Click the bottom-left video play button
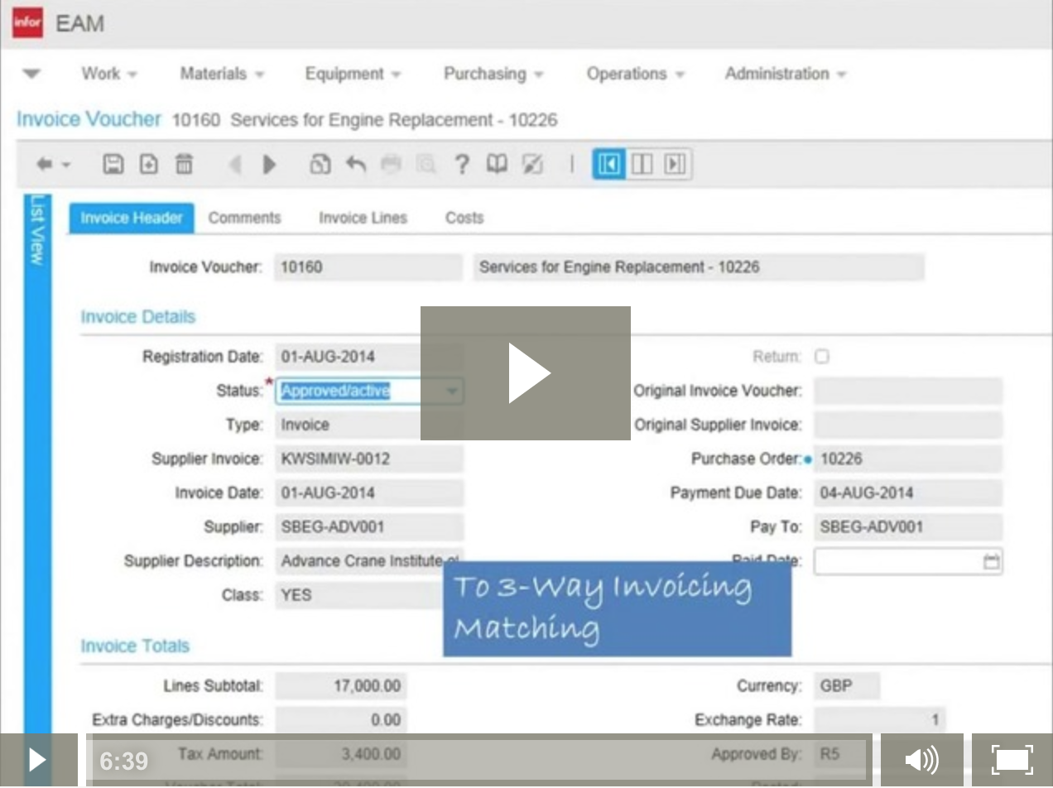The height and width of the screenshot is (788, 1053). tap(38, 760)
